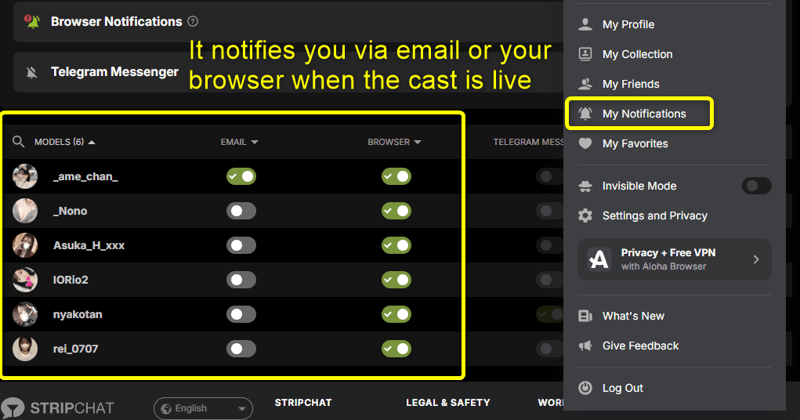
Task: Click the Telegram Messenger muted bell icon
Action: coord(32,72)
